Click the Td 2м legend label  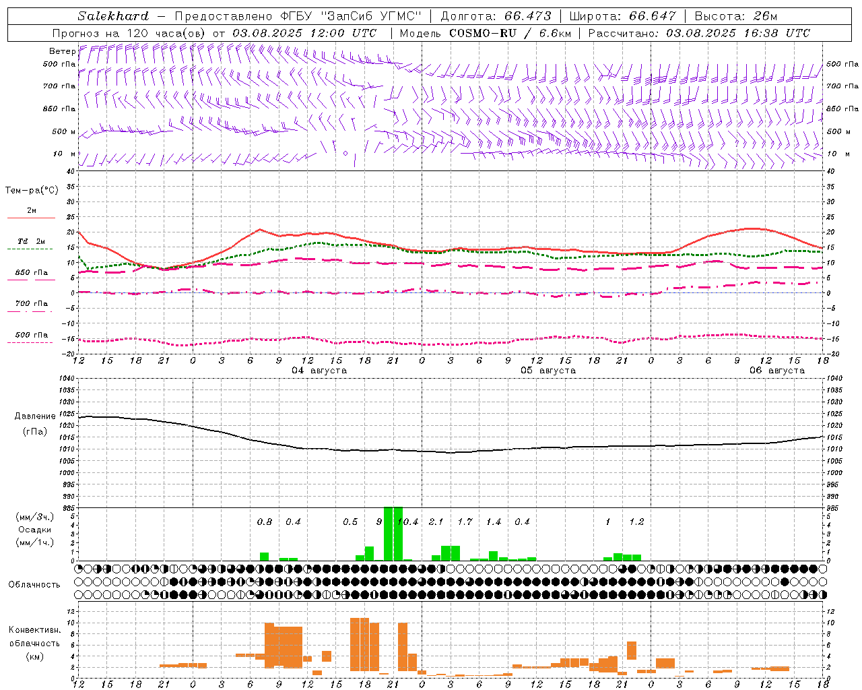point(32,241)
